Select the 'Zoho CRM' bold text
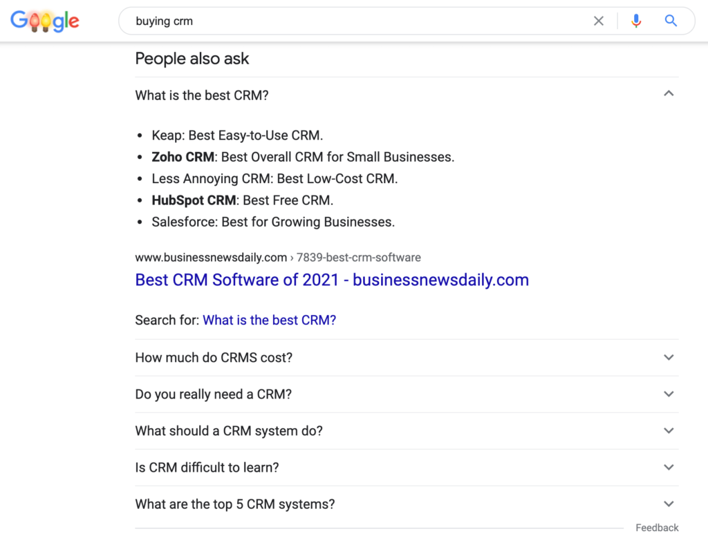708x547 pixels. pyautogui.click(x=182, y=157)
